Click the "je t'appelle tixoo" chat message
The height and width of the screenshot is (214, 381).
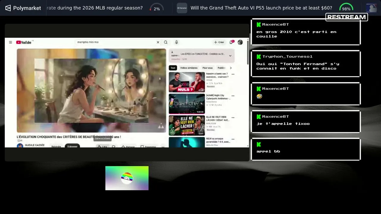pos(283,124)
